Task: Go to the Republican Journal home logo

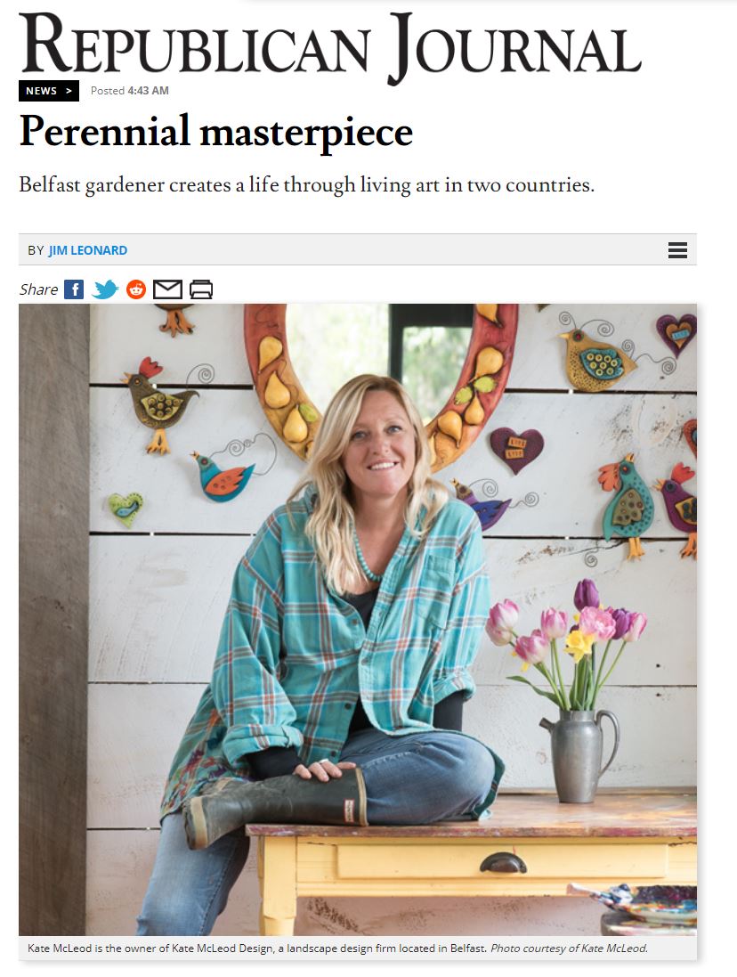Action: [x=330, y=45]
